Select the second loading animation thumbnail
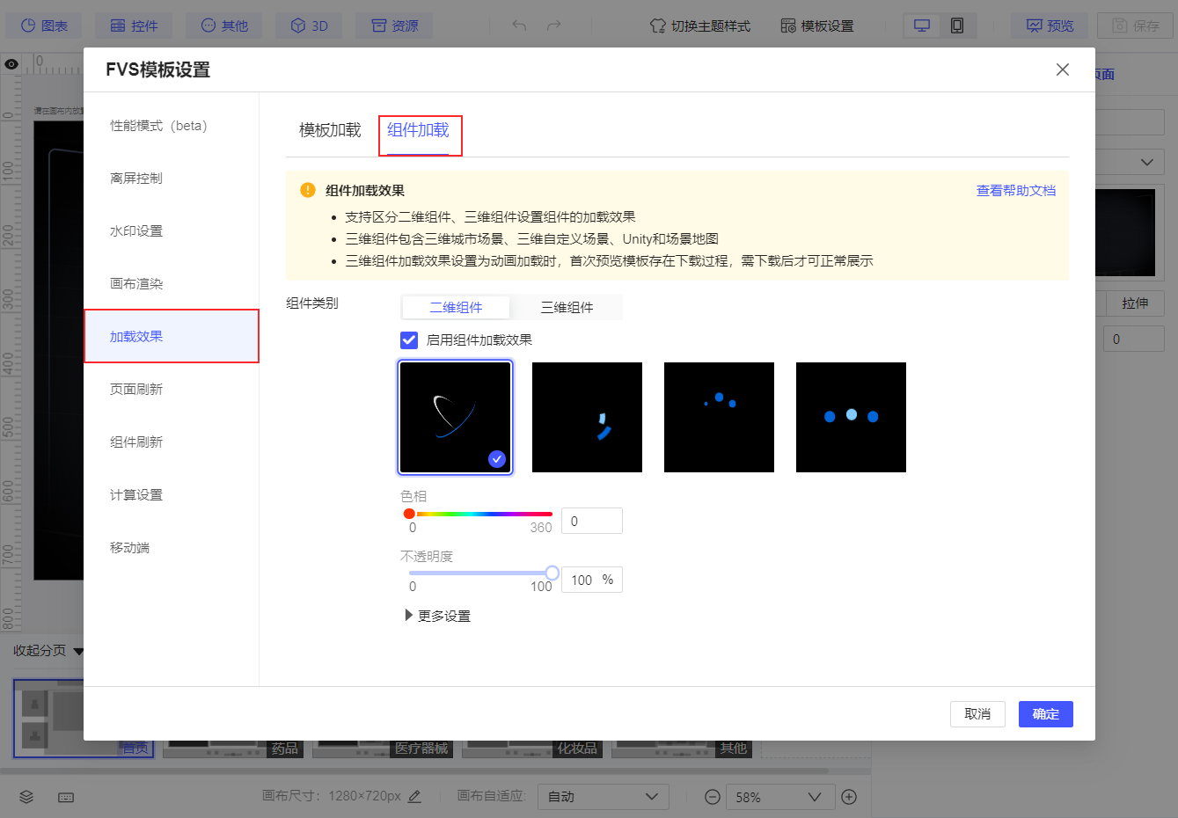 click(x=587, y=417)
